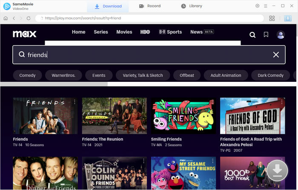Filter by WarnerBros. chip
298x190 pixels.
tap(63, 75)
